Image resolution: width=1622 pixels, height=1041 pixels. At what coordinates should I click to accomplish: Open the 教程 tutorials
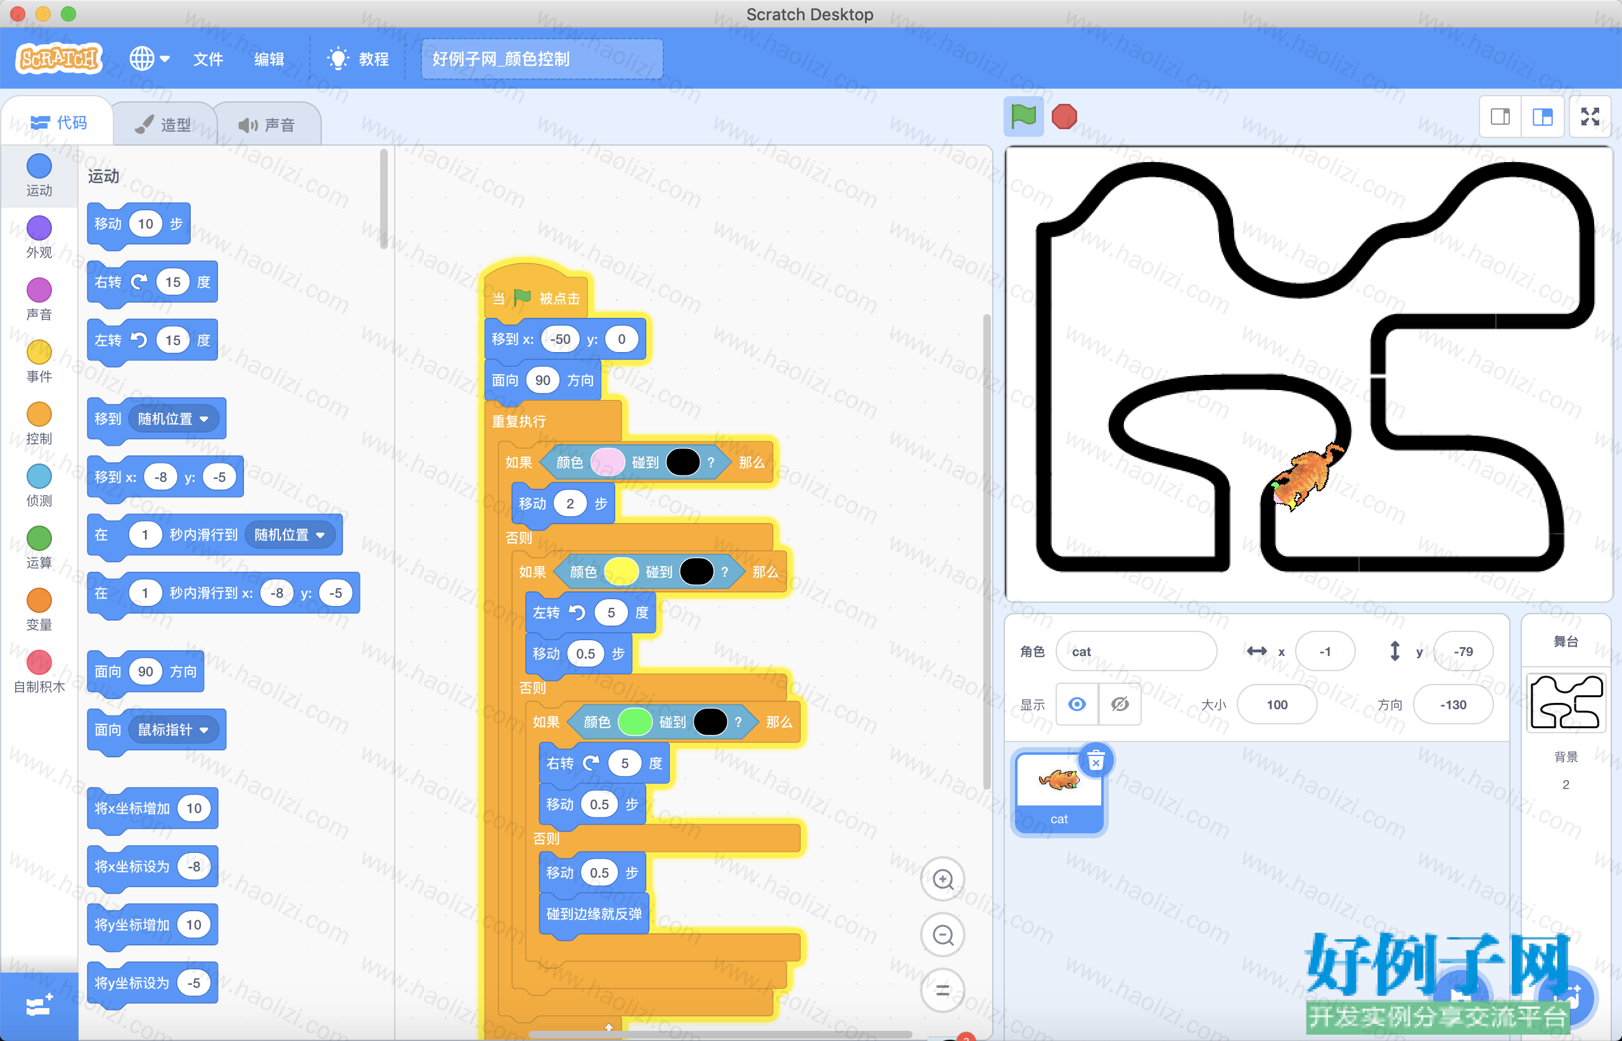(358, 59)
